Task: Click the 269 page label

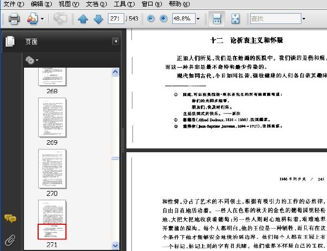Action: tap(52, 142)
